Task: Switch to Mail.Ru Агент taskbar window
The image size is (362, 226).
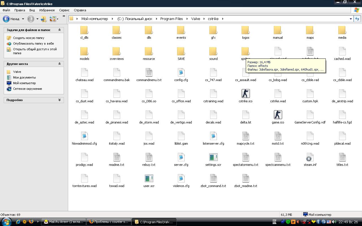Action: click(x=64, y=222)
